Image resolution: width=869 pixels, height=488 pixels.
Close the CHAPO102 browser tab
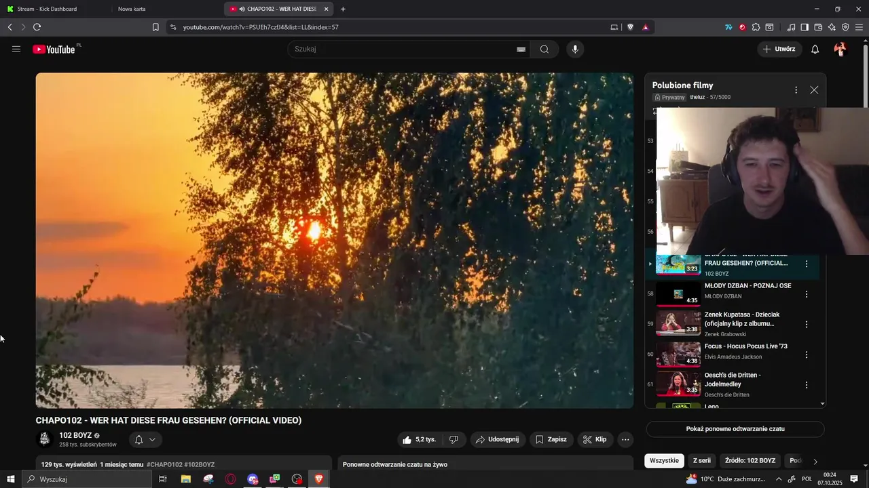(x=327, y=9)
